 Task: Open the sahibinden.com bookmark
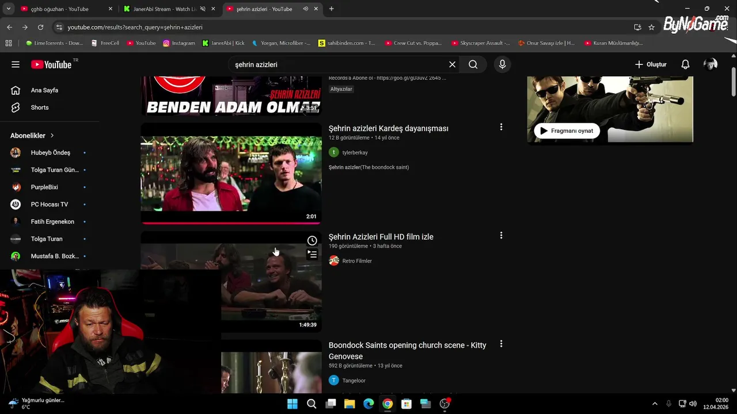point(347,43)
